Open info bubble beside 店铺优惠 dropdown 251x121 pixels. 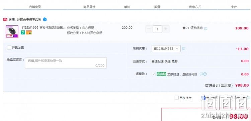click(x=184, y=48)
